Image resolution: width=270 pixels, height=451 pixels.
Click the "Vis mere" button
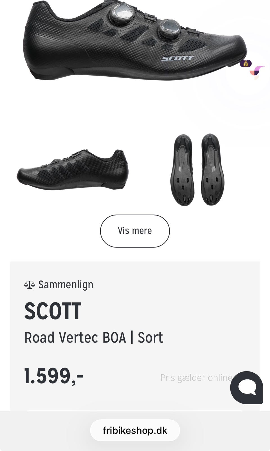tap(135, 231)
